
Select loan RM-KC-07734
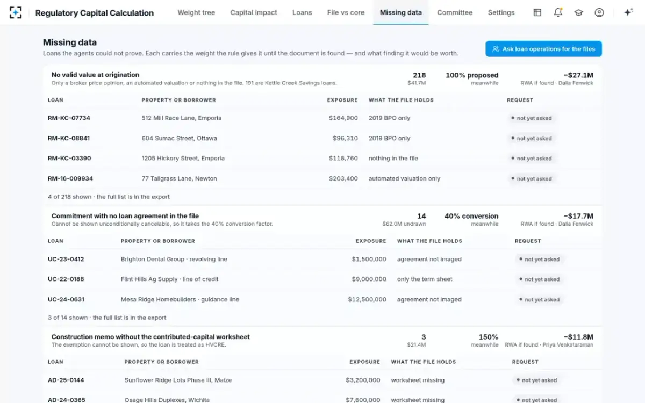click(69, 118)
